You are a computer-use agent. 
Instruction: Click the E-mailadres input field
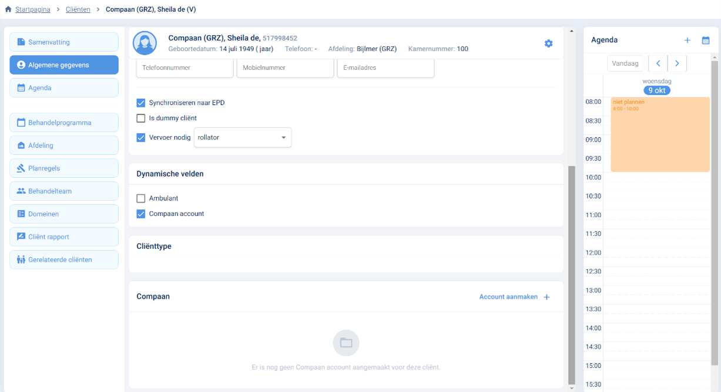(x=385, y=68)
